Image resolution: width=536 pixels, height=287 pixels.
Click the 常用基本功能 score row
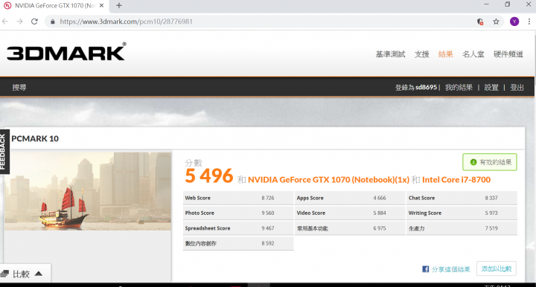[x=350, y=228]
